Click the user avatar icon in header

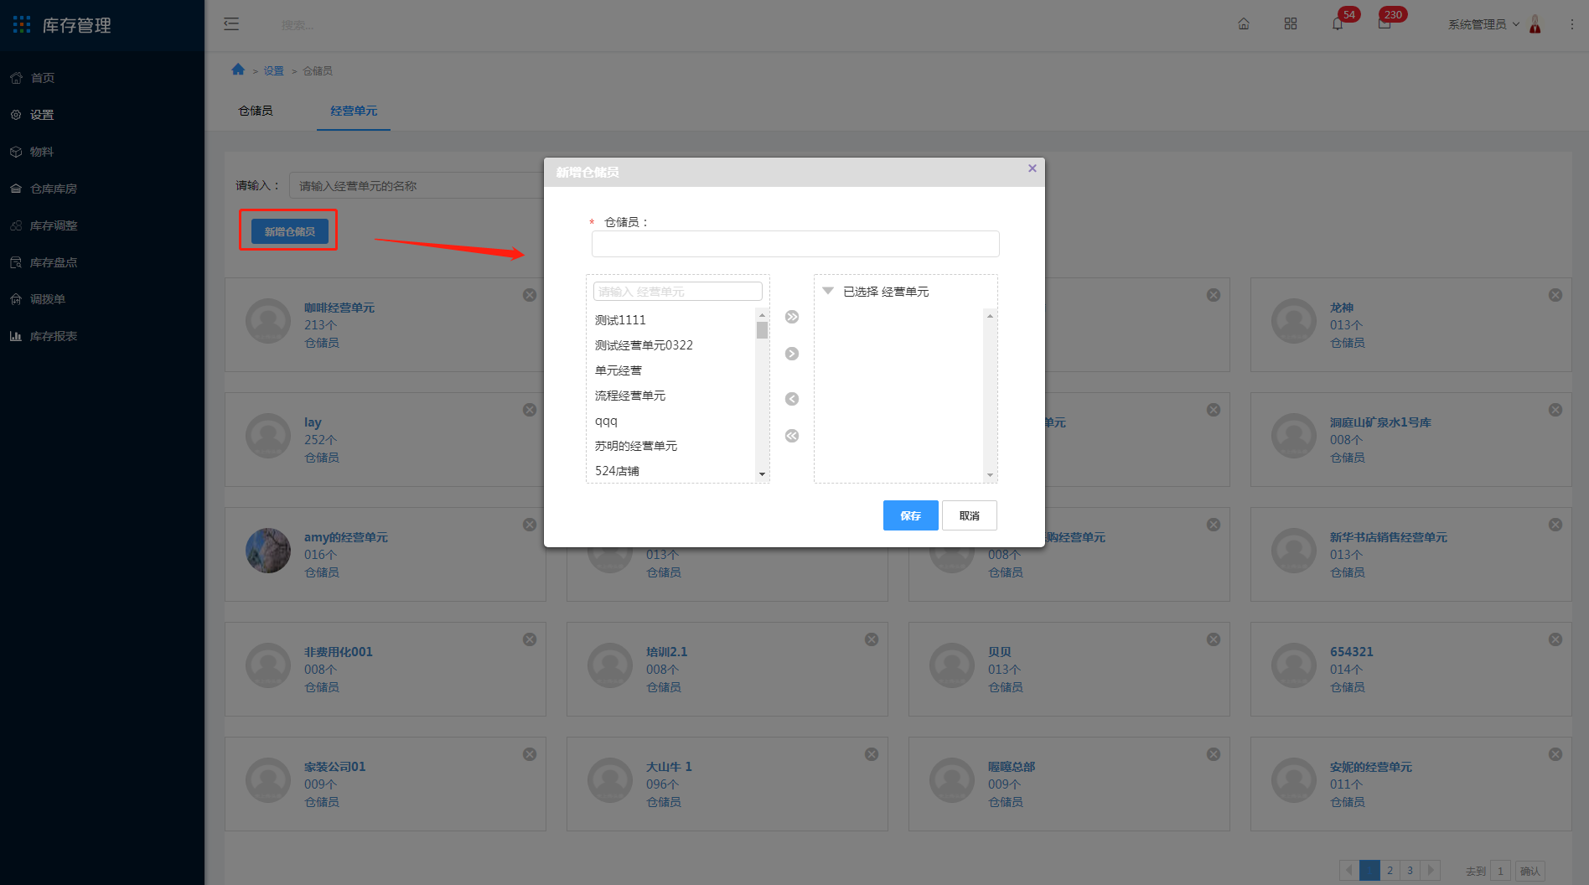(1535, 24)
